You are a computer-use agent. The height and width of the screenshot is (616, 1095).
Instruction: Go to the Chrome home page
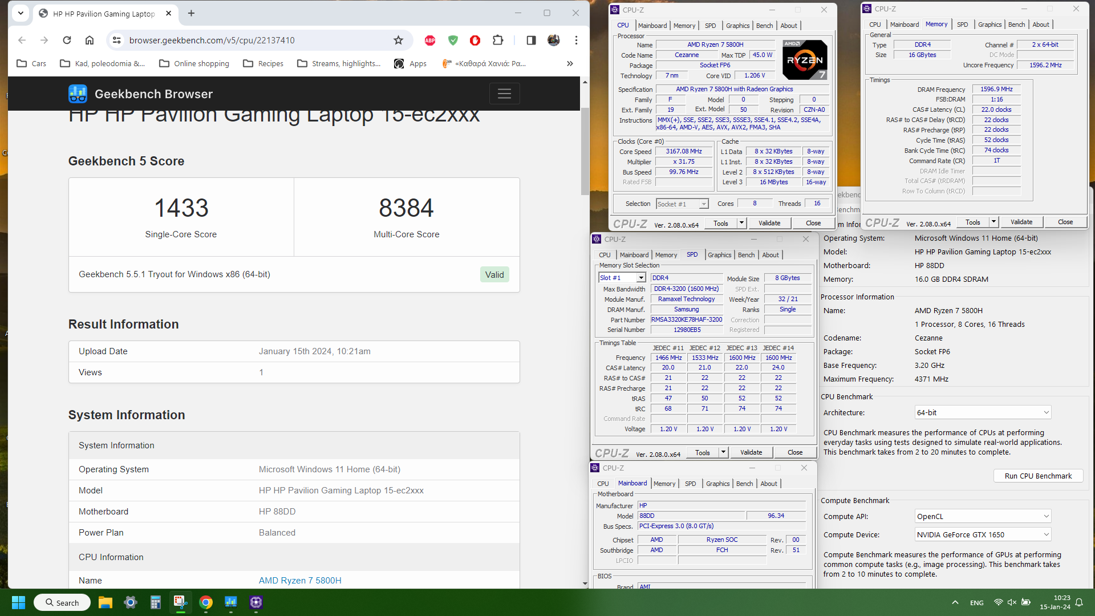(x=90, y=40)
